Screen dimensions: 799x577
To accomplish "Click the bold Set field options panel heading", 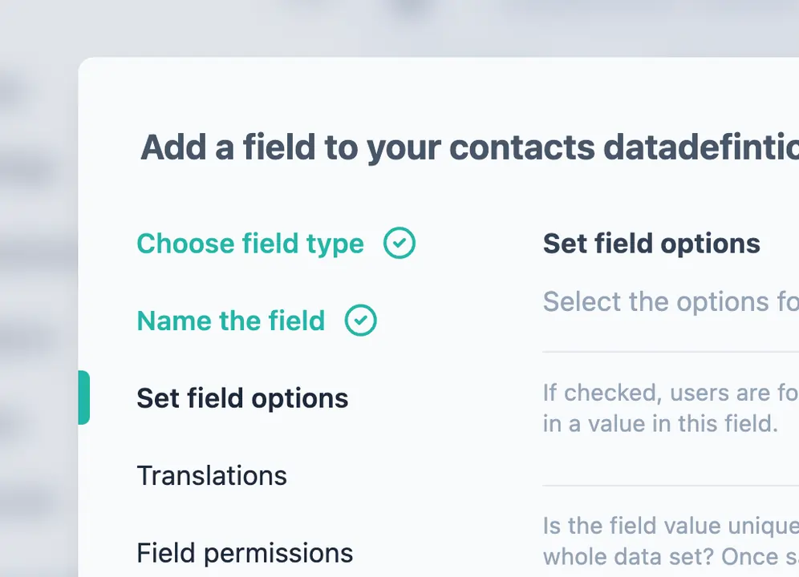I will [651, 244].
